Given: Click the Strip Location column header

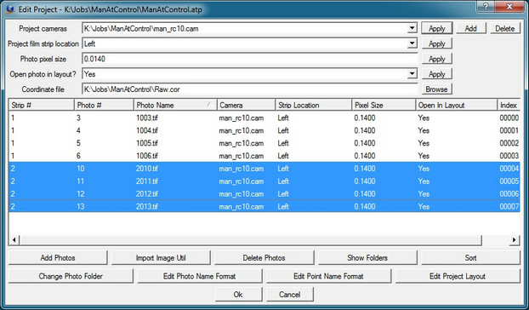Looking at the screenshot, I should tap(314, 105).
